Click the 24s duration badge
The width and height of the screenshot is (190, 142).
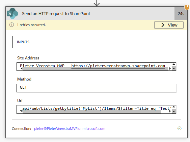[181, 13]
